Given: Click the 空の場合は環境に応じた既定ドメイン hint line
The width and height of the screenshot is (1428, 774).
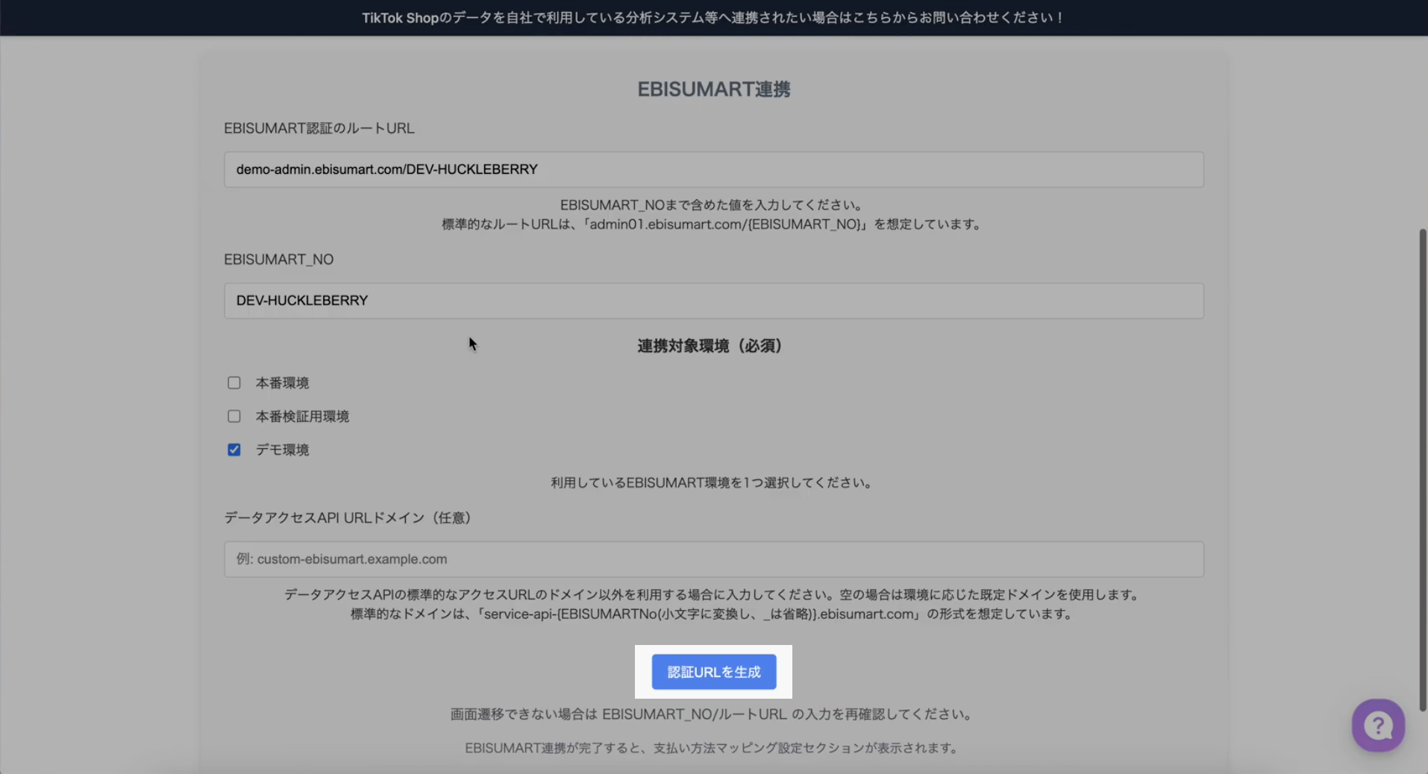Looking at the screenshot, I should coord(712,595).
